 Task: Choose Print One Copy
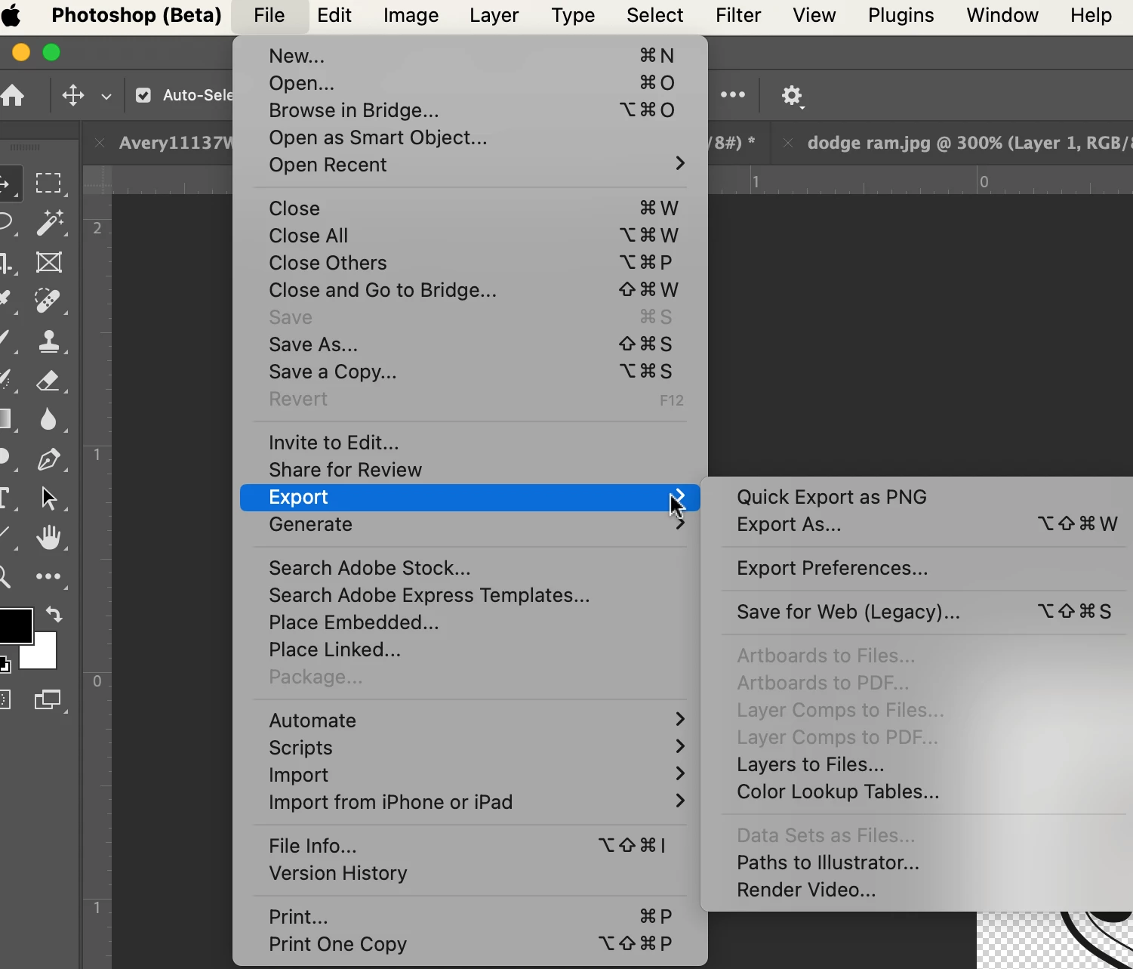pos(470,944)
